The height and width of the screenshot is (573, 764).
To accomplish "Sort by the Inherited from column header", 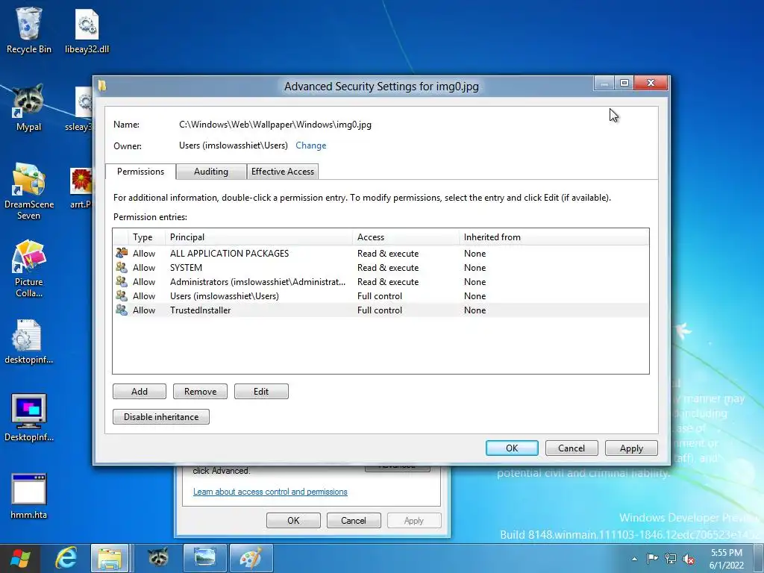I will point(554,237).
